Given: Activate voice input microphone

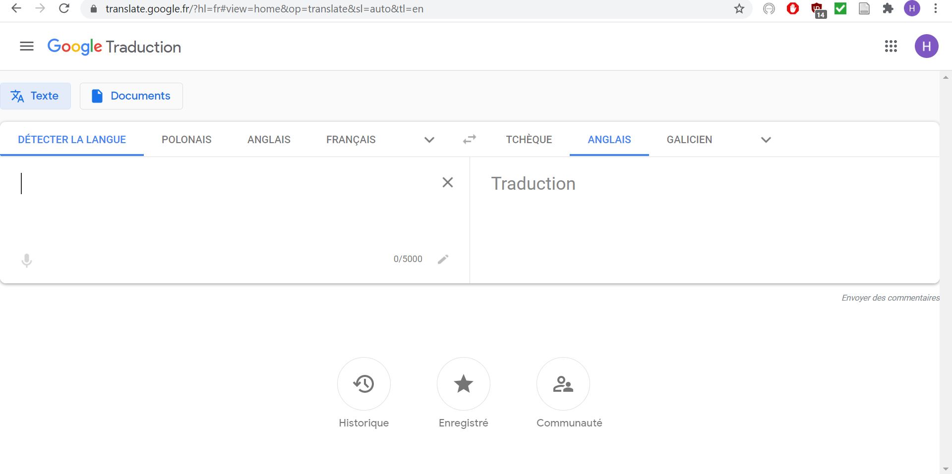Looking at the screenshot, I should (27, 260).
